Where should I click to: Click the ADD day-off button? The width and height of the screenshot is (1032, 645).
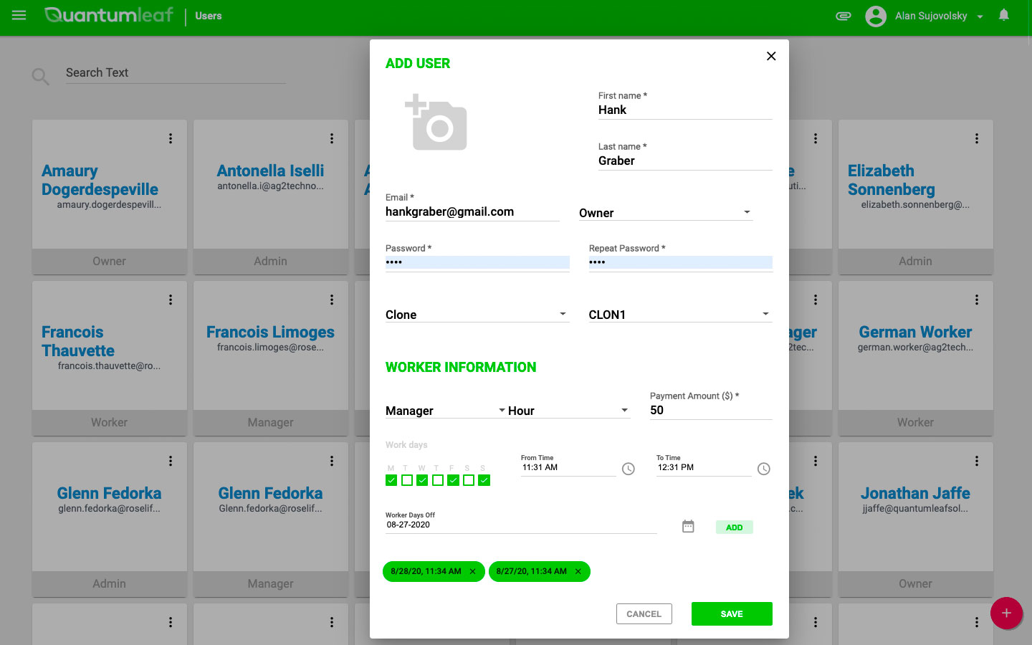[x=734, y=527]
